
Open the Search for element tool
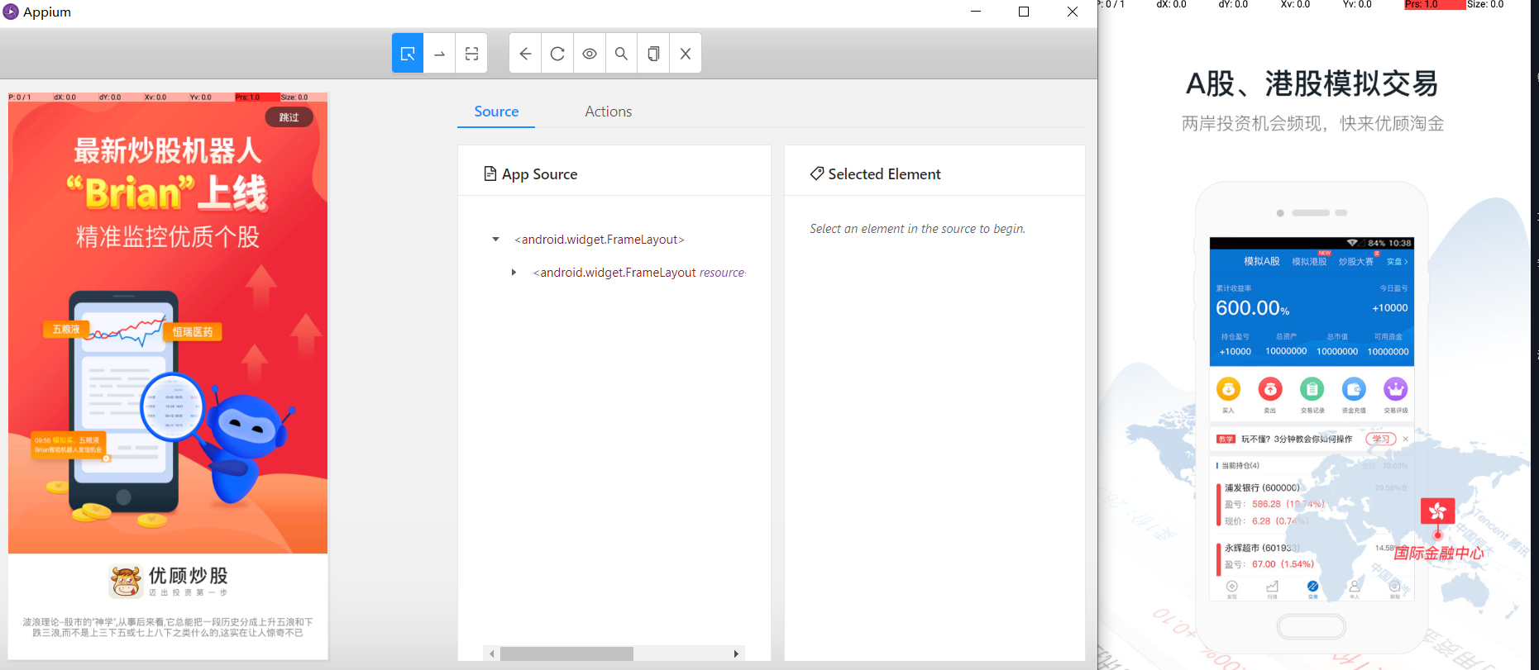621,54
